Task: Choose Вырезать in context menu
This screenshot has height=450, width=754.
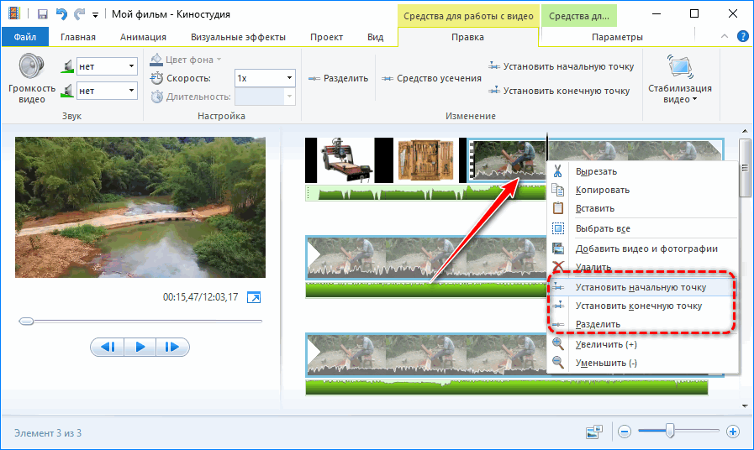Action: point(596,171)
